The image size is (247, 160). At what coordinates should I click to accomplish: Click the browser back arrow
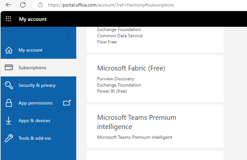[8, 5]
